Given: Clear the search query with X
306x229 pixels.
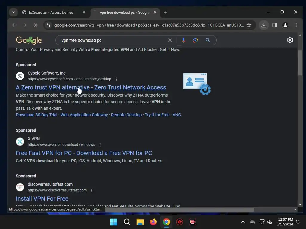Looking at the screenshot, I should (x=170, y=40).
